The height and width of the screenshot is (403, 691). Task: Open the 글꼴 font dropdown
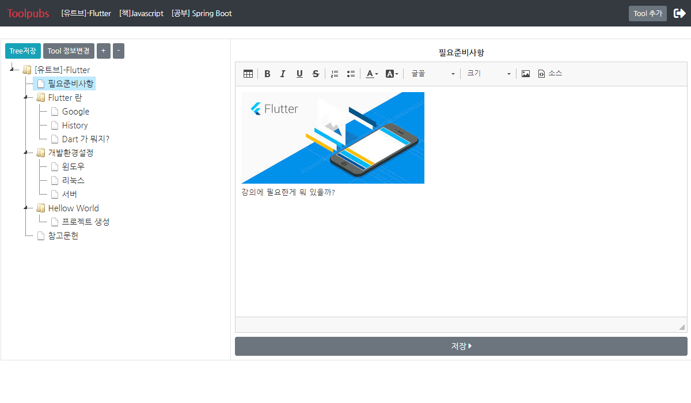pos(433,74)
